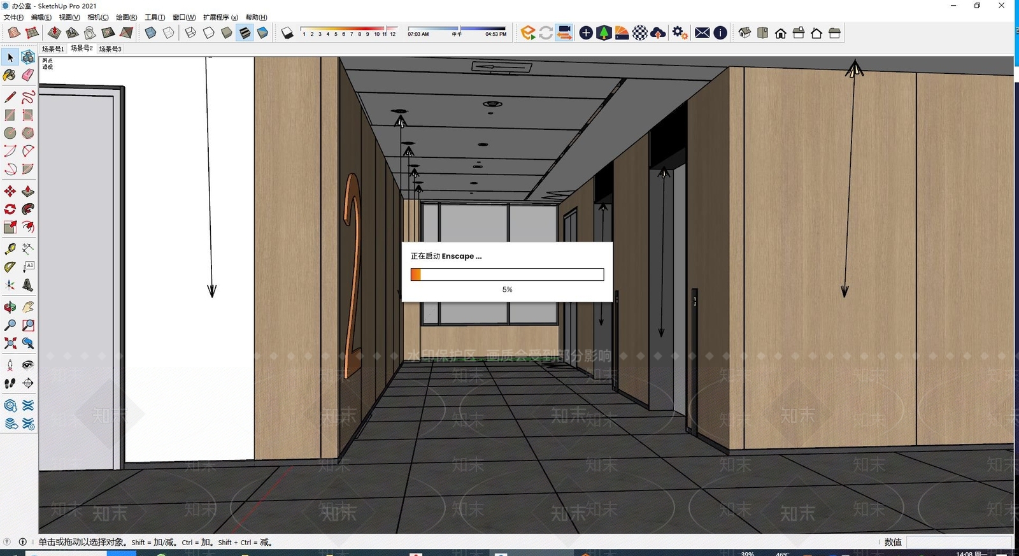Enable Shaded With Textures style
Screen dimensions: 1019x556
[x=245, y=32]
